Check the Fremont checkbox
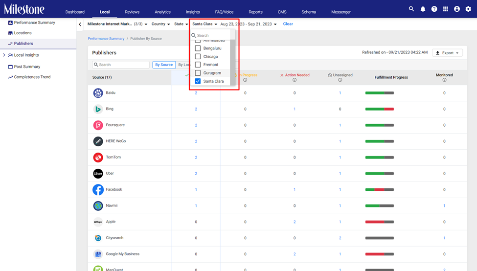Viewport: 477px width, 271px height. click(x=198, y=65)
